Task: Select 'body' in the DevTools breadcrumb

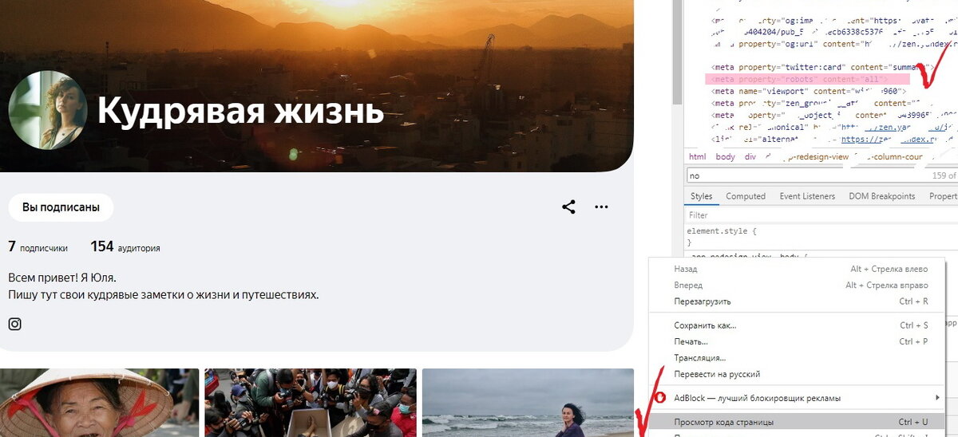Action: pyautogui.click(x=725, y=157)
